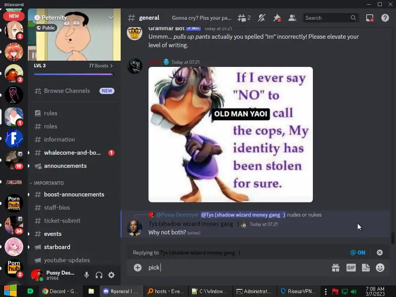Open the Help question mark icon

coord(385,18)
